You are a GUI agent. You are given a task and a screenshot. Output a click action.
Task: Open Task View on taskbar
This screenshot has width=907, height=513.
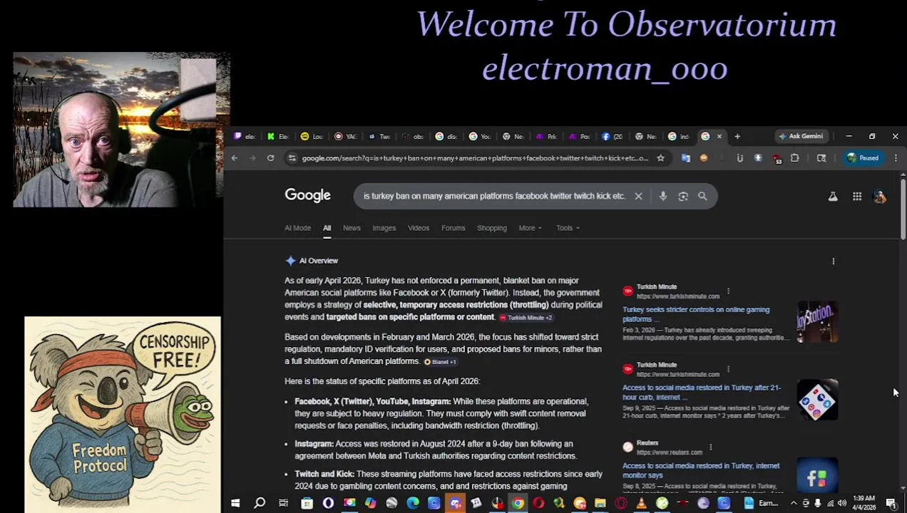tap(283, 503)
